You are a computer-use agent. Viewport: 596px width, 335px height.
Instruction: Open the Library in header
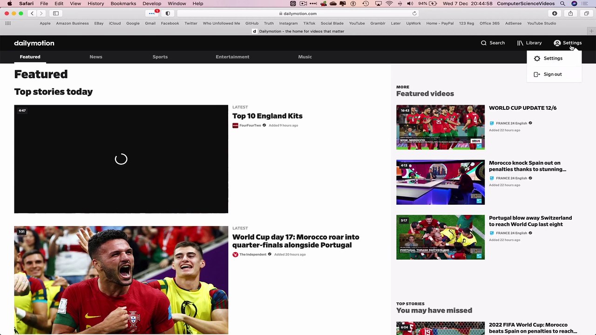[x=529, y=43]
